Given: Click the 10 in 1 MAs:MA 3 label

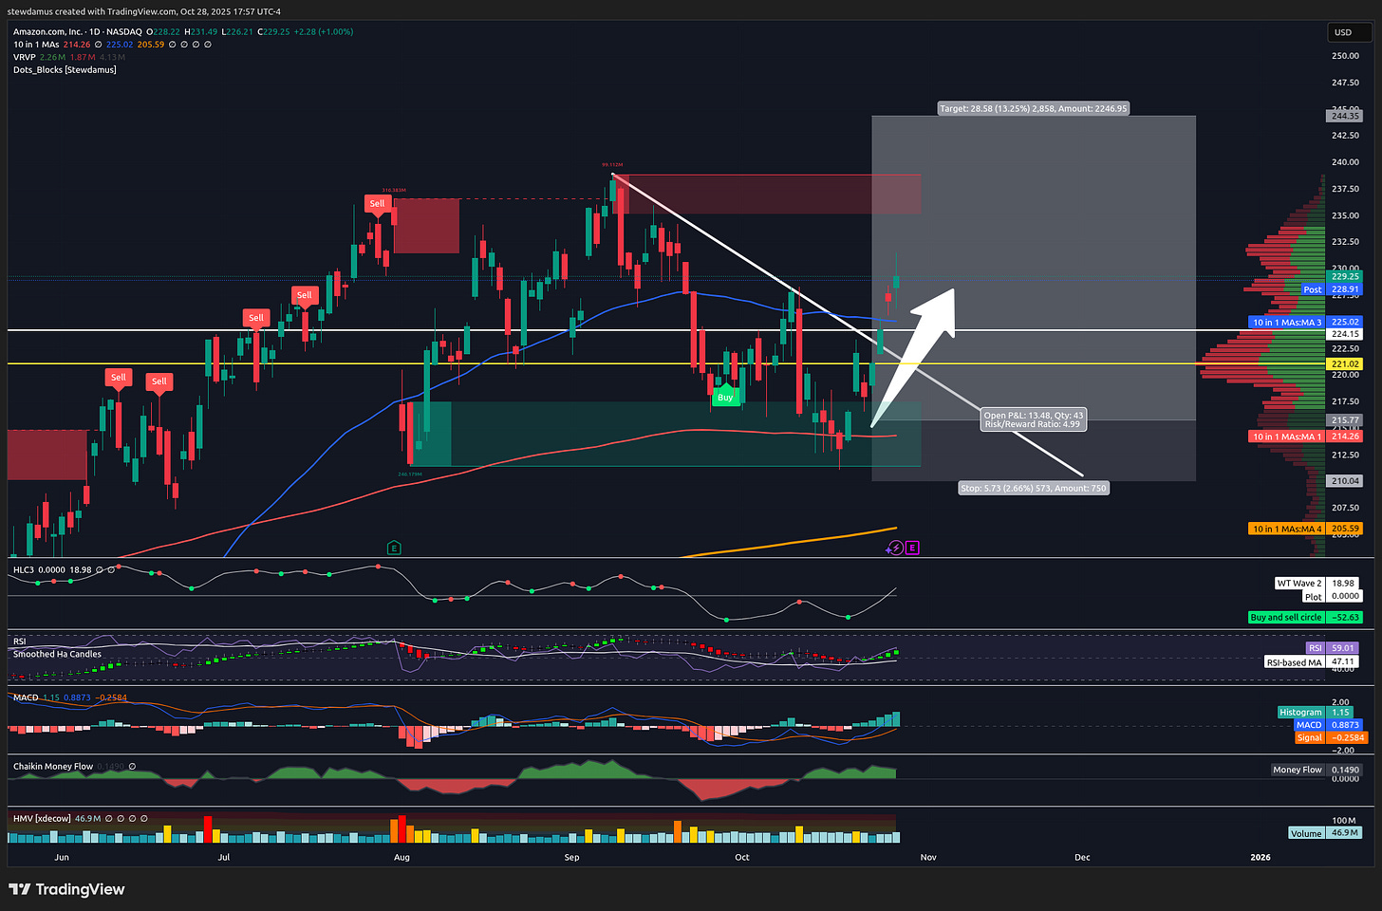Looking at the screenshot, I should coord(1306,323).
